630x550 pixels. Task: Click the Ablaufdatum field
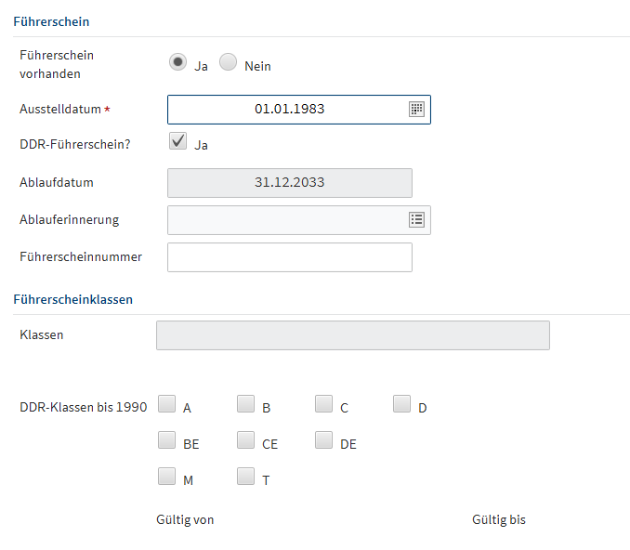(x=289, y=183)
